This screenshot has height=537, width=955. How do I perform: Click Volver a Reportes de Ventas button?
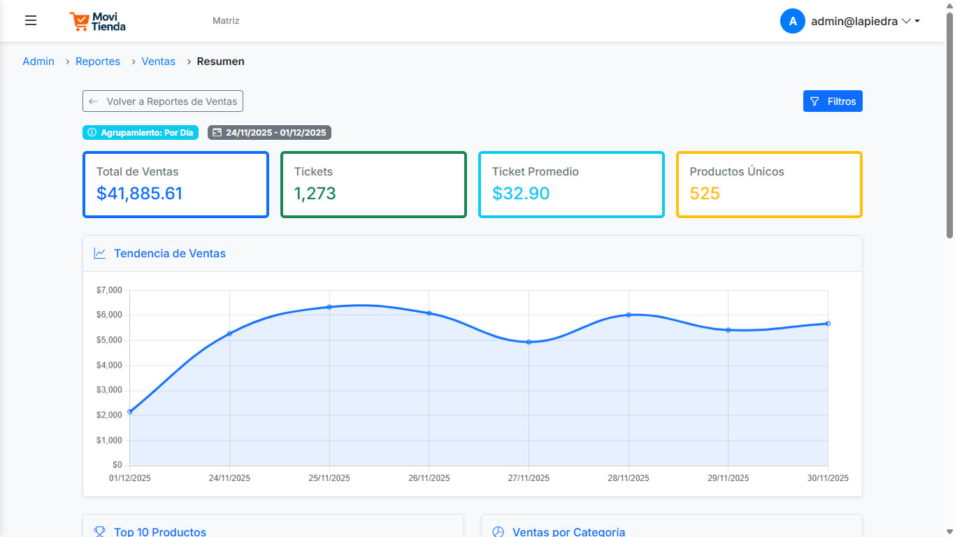point(163,101)
